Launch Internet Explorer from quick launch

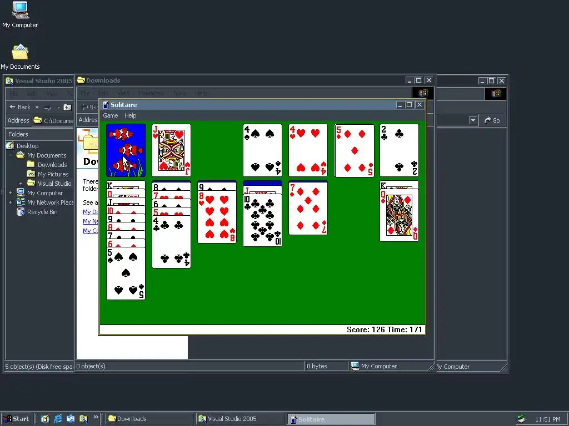pos(58,419)
